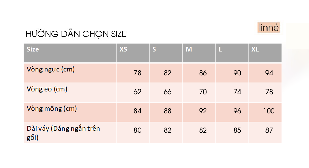The width and height of the screenshot is (309, 168).
Task: Click the linné brand logo
Action: pyautogui.click(x=269, y=27)
